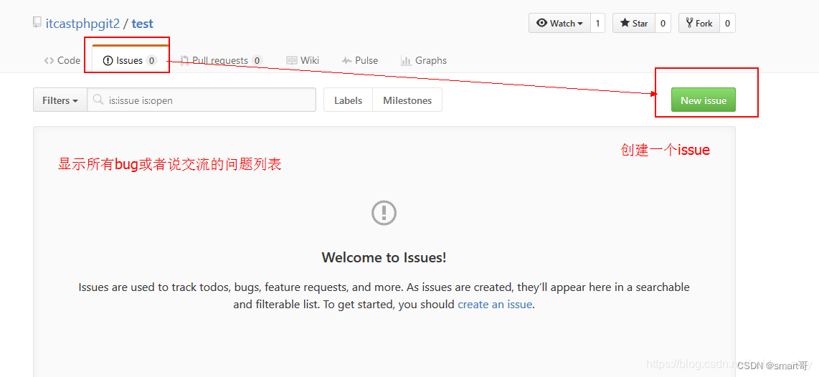Click the repository book icon beside itcastphpgit2
This screenshot has height=377, width=819.
click(37, 22)
